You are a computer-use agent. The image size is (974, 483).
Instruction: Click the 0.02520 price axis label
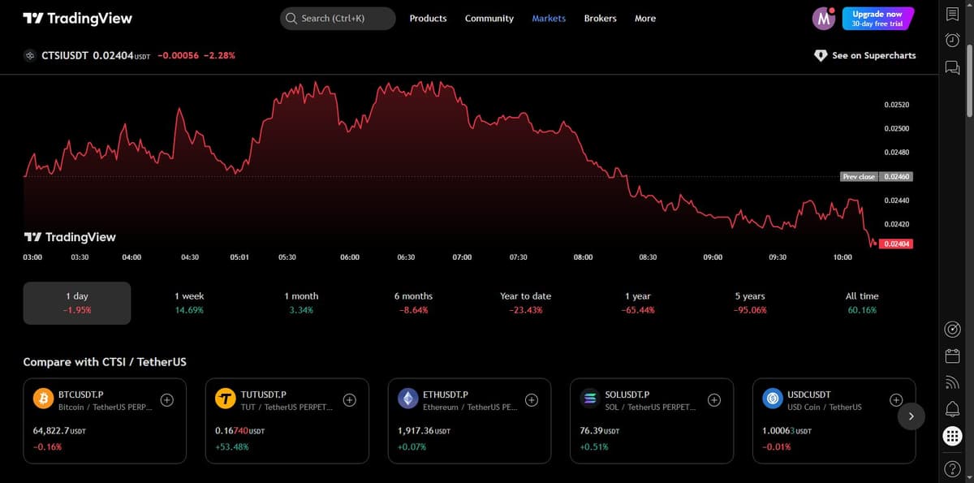(x=897, y=106)
